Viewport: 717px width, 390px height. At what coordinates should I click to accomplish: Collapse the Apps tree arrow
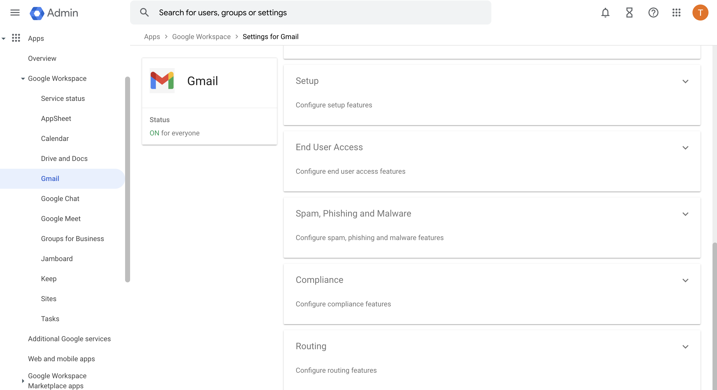click(4, 39)
